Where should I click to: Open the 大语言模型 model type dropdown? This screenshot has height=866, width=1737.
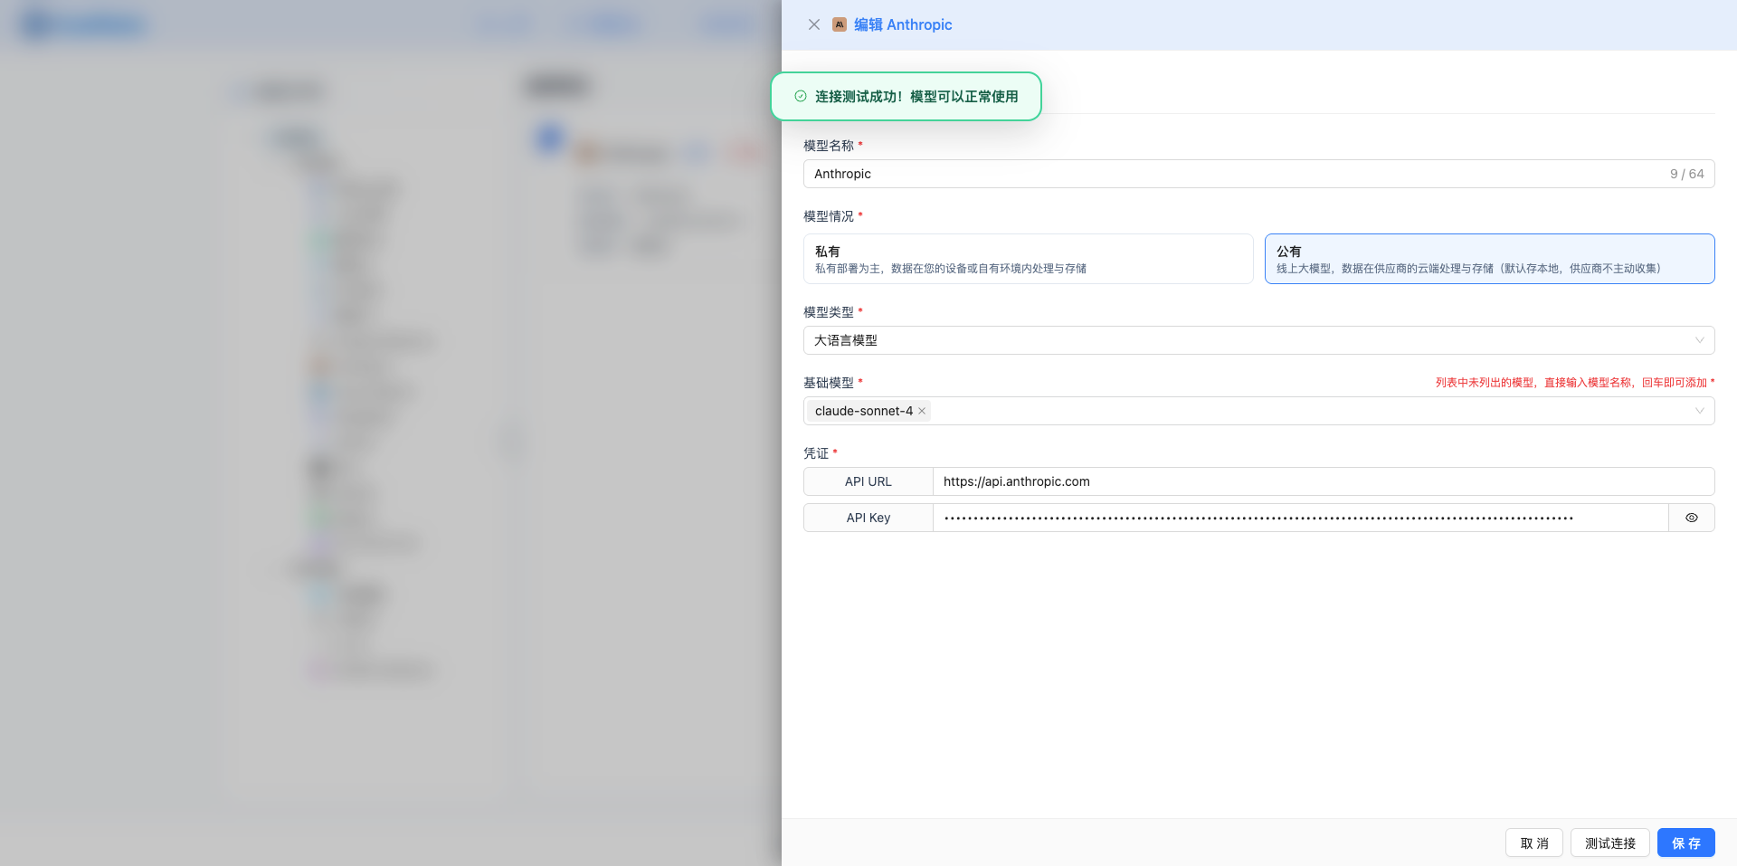[1258, 340]
